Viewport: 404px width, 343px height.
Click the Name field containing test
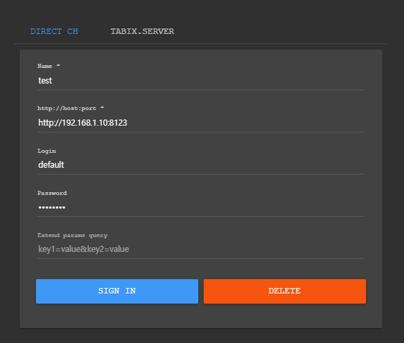coord(201,81)
